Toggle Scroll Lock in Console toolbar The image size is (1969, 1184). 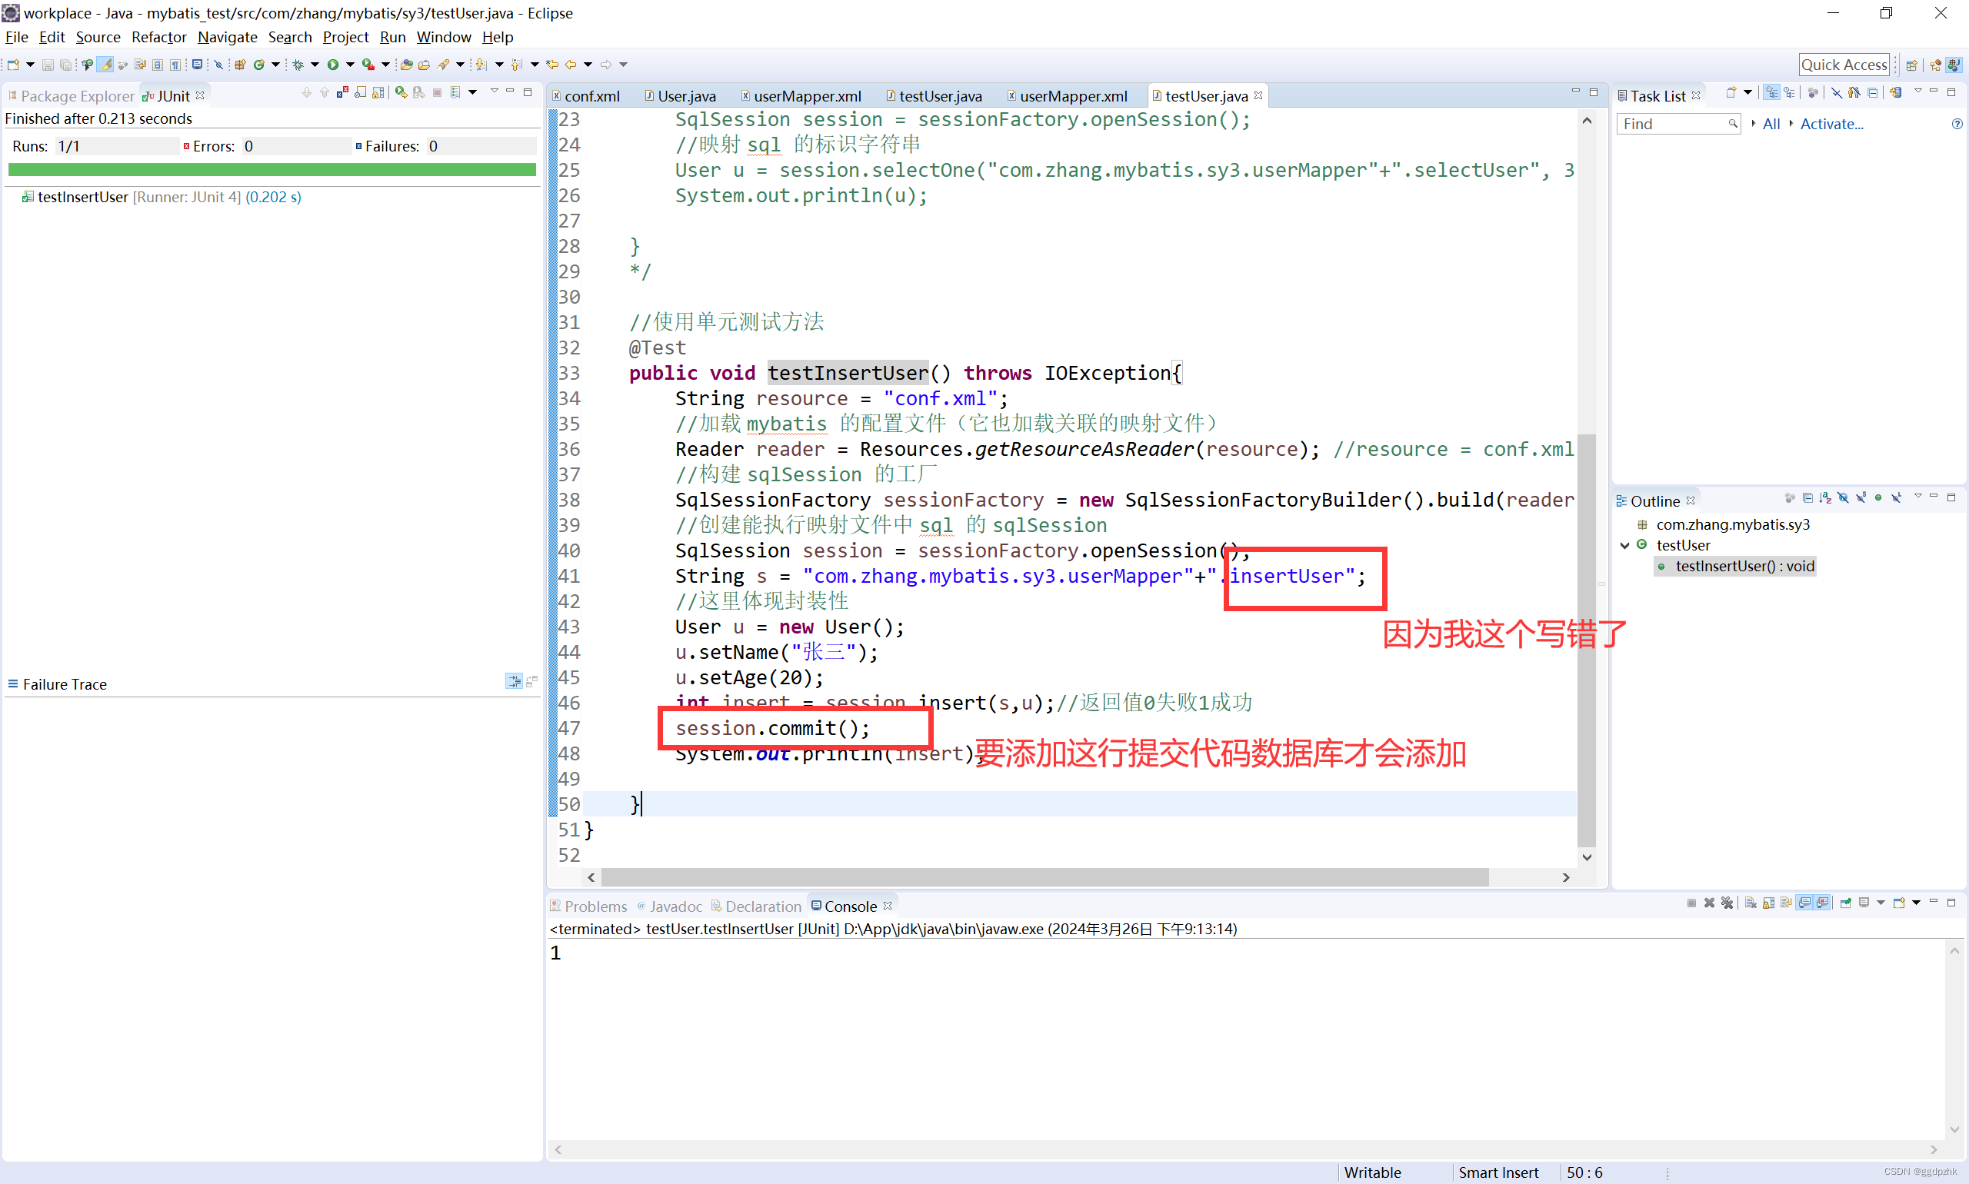click(1768, 903)
